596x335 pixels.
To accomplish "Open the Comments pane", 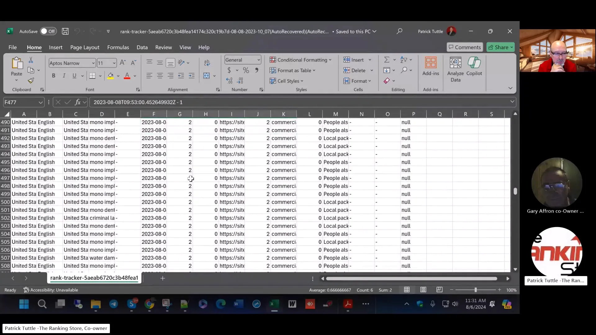I will 465,47.
